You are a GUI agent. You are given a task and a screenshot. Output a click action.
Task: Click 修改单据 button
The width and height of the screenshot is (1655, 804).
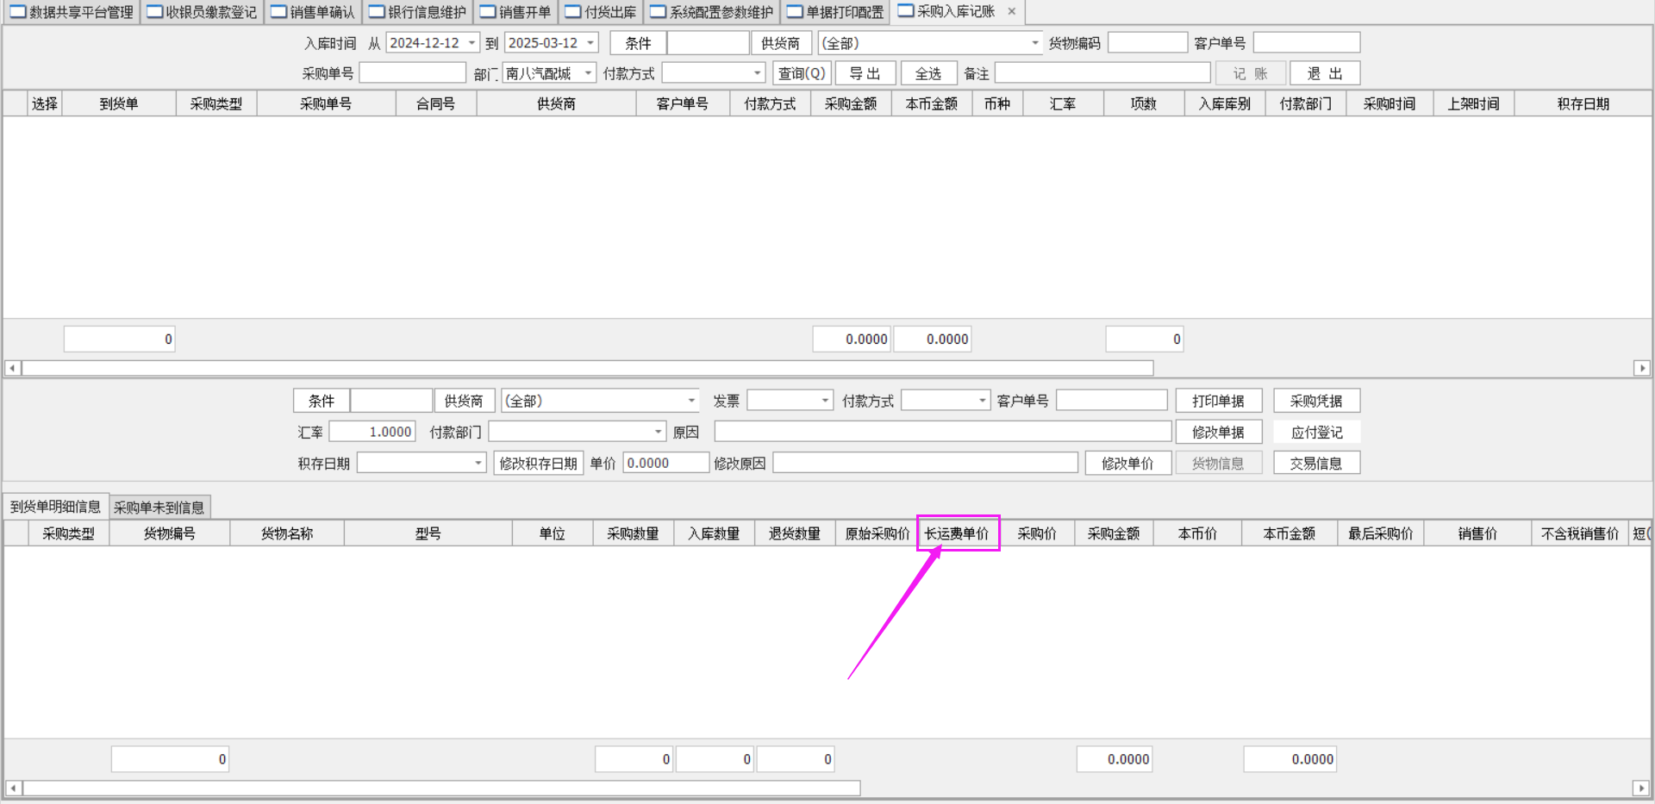pos(1218,432)
